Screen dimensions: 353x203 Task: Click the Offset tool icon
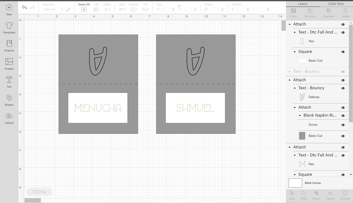point(107,9)
